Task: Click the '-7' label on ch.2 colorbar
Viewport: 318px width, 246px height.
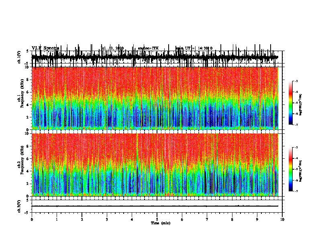Action: 296,191
